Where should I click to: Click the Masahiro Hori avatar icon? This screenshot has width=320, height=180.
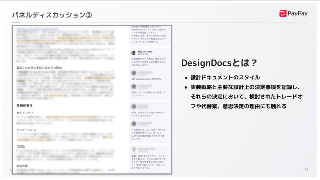coord(133,53)
